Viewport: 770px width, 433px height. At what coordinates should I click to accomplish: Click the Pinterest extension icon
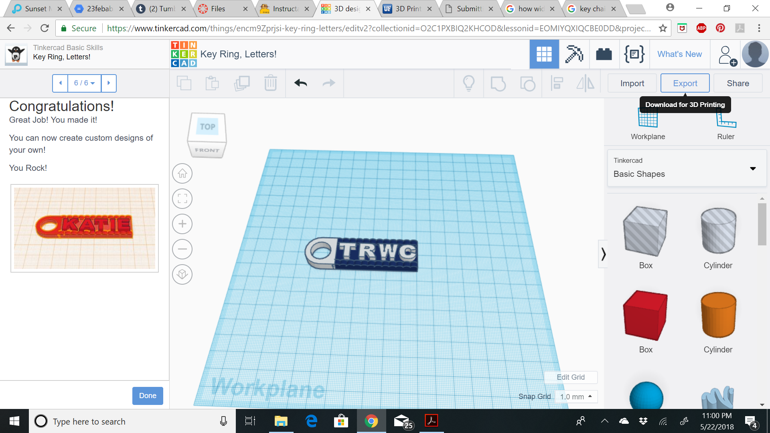point(720,28)
